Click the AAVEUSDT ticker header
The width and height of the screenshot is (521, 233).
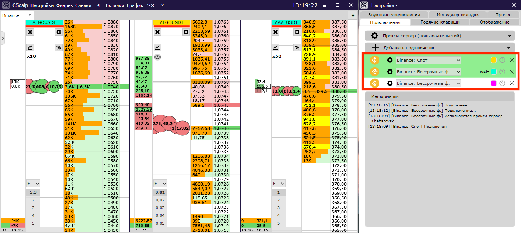[x=286, y=22]
